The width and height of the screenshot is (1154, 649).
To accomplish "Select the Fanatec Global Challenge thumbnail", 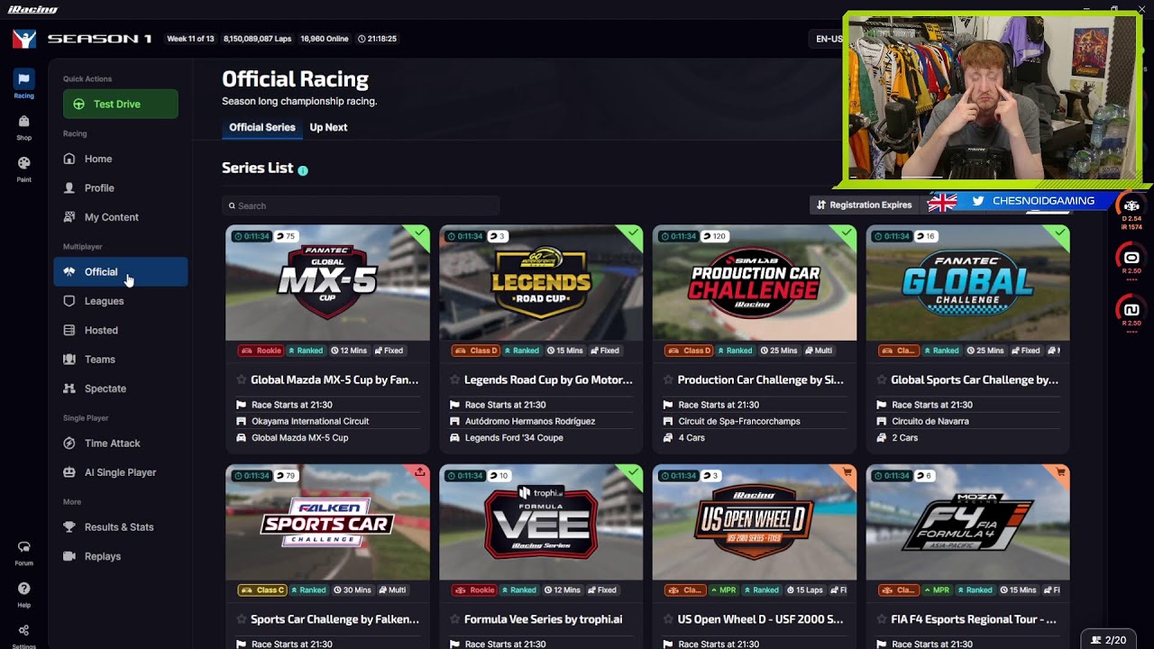I will pos(968,283).
